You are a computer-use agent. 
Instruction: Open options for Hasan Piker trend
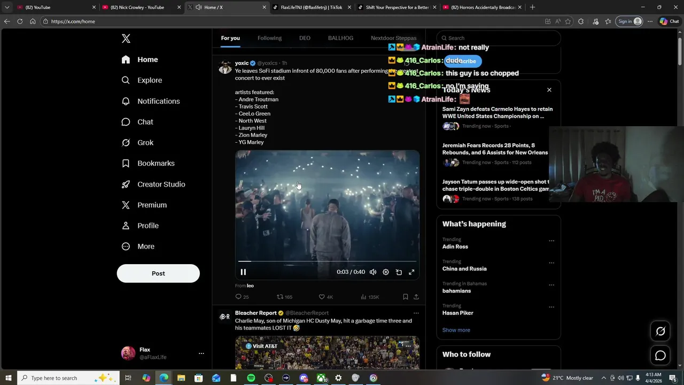(551, 307)
